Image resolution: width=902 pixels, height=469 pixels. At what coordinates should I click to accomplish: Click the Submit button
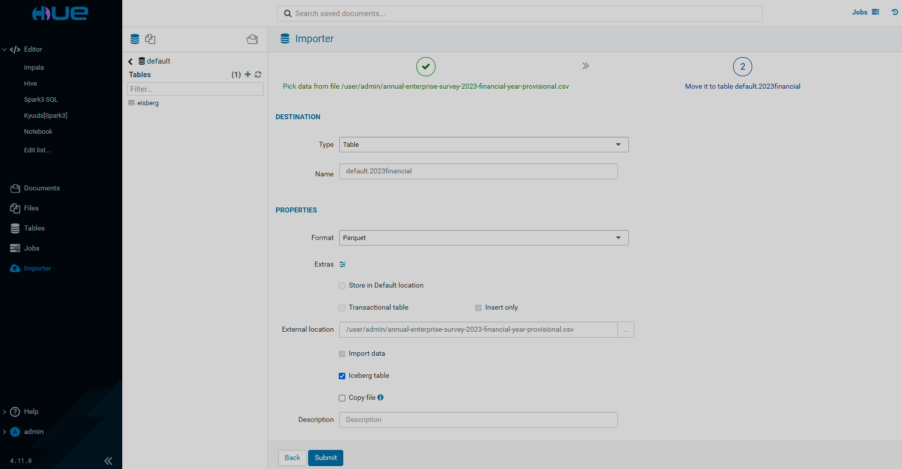click(326, 458)
